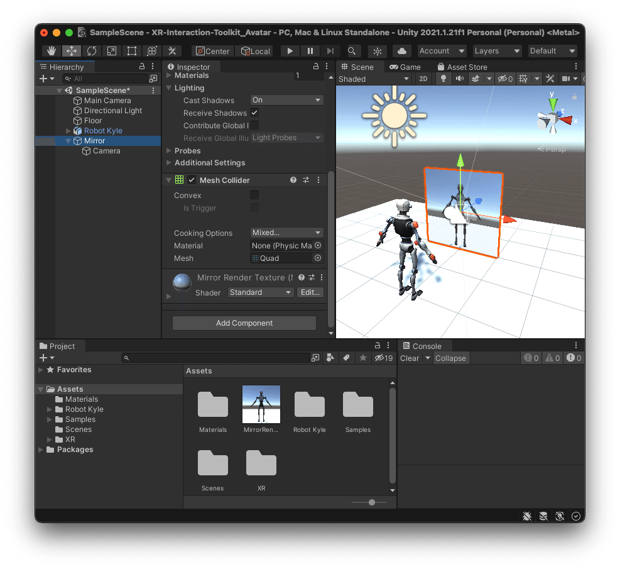620x569 pixels.
Task: Open Default layout dropdown
Action: [552, 51]
